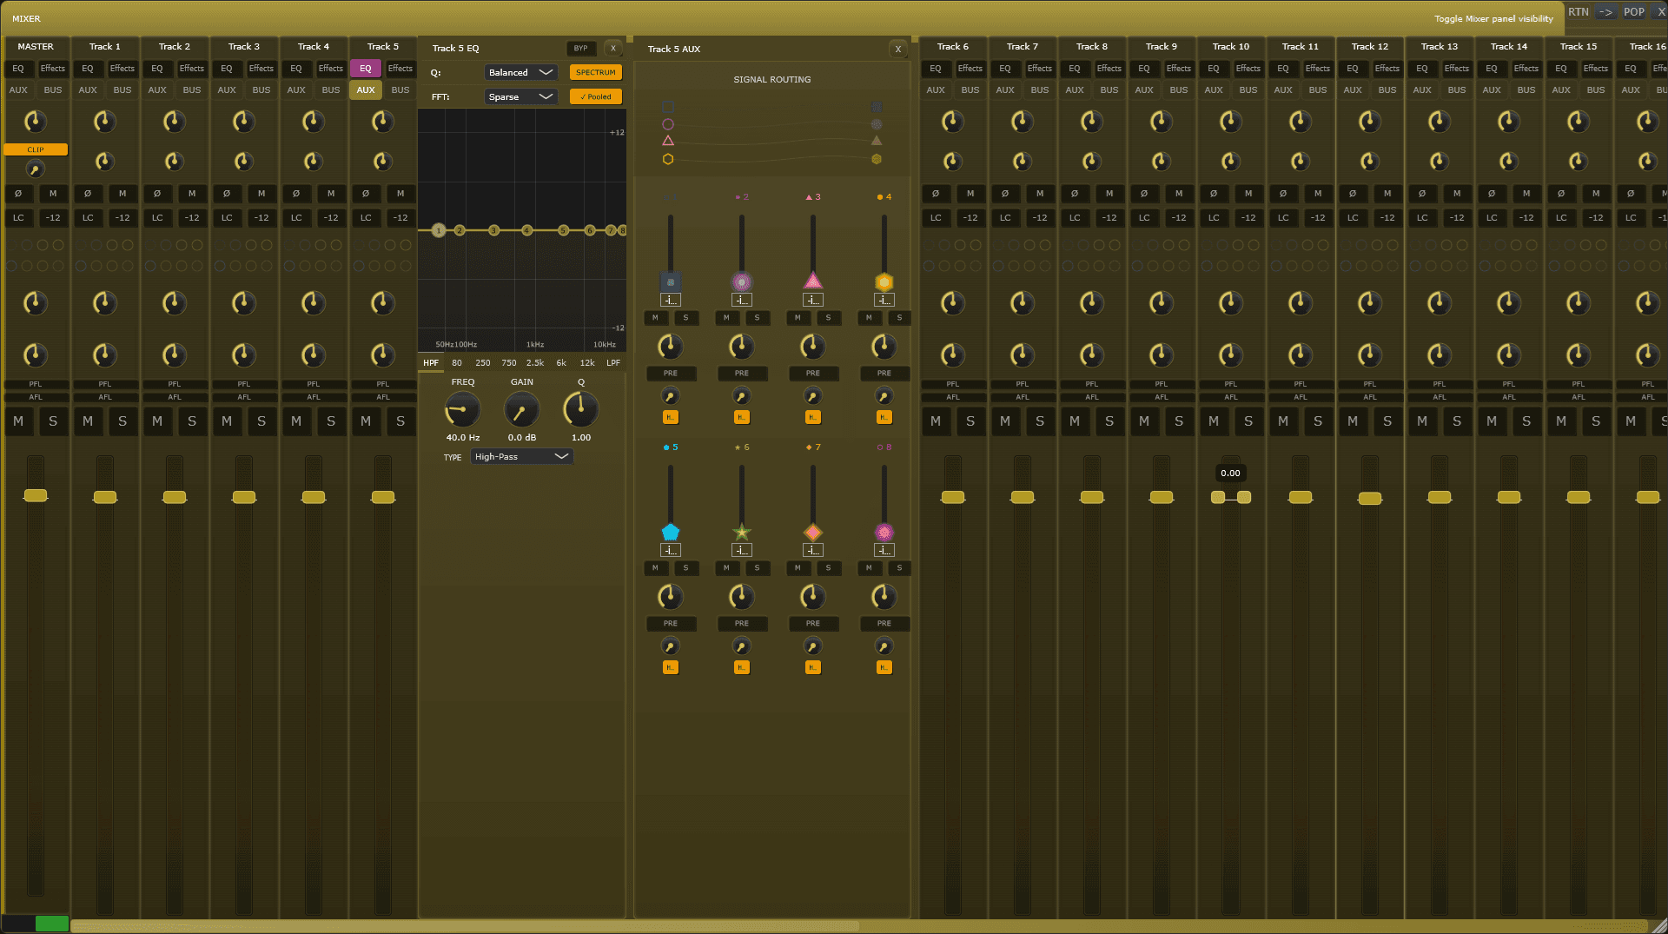
Task: Click the green star AUX 6 fader handle
Action: pyautogui.click(x=741, y=532)
